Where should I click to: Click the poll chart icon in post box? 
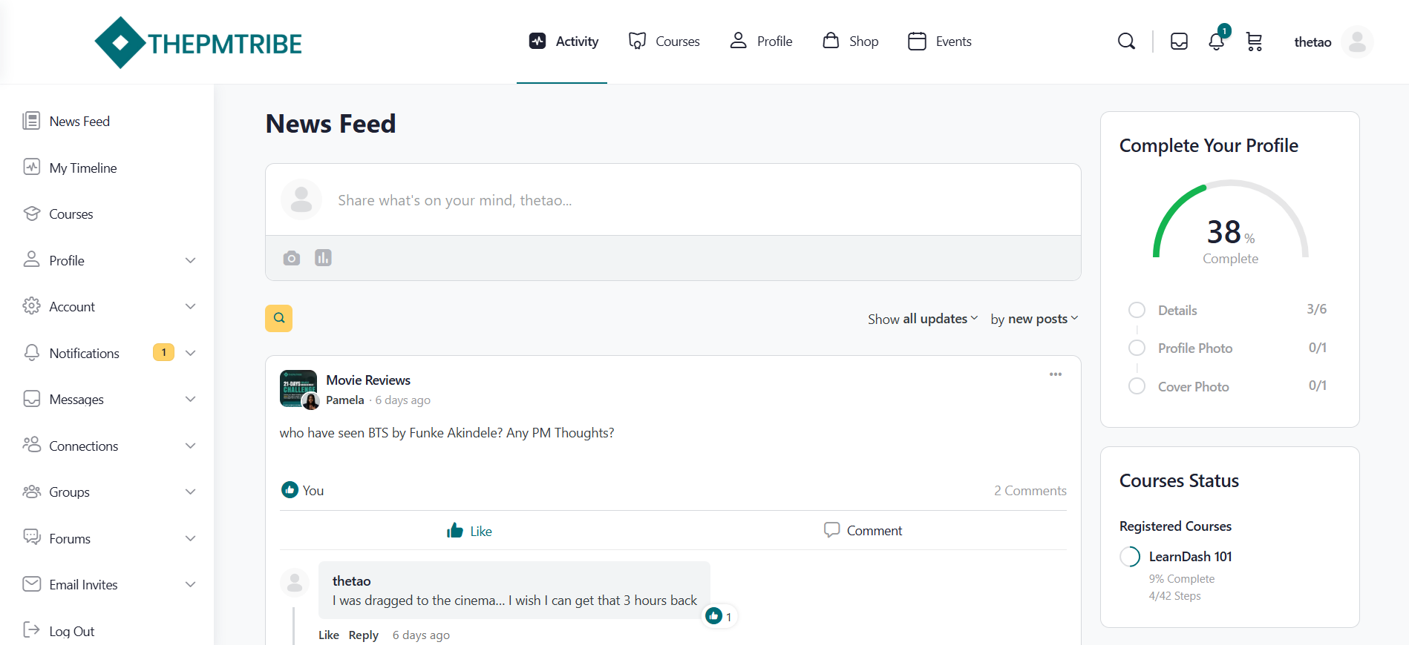click(323, 258)
